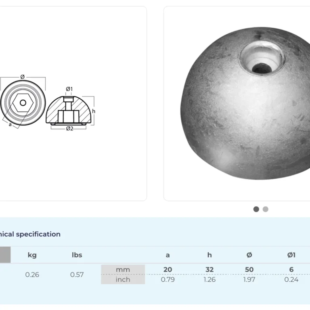Click the 0.57 lbs weight value
Viewport: 310px width, 310px height.
[77, 274]
